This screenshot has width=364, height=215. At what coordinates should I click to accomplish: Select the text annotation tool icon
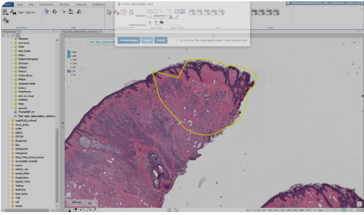tap(124, 12)
